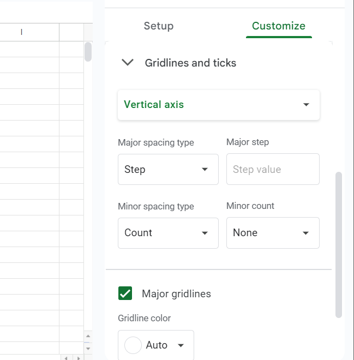
Task: Click the Major step value field
Action: [x=273, y=169]
